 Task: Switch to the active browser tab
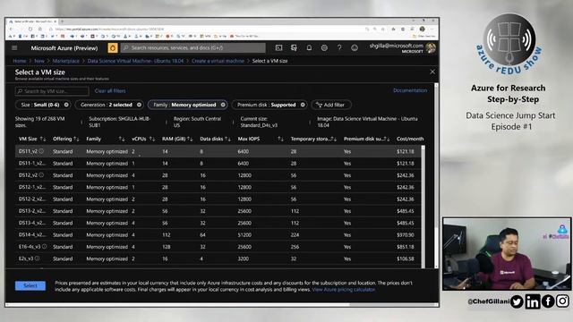[x=33, y=21]
